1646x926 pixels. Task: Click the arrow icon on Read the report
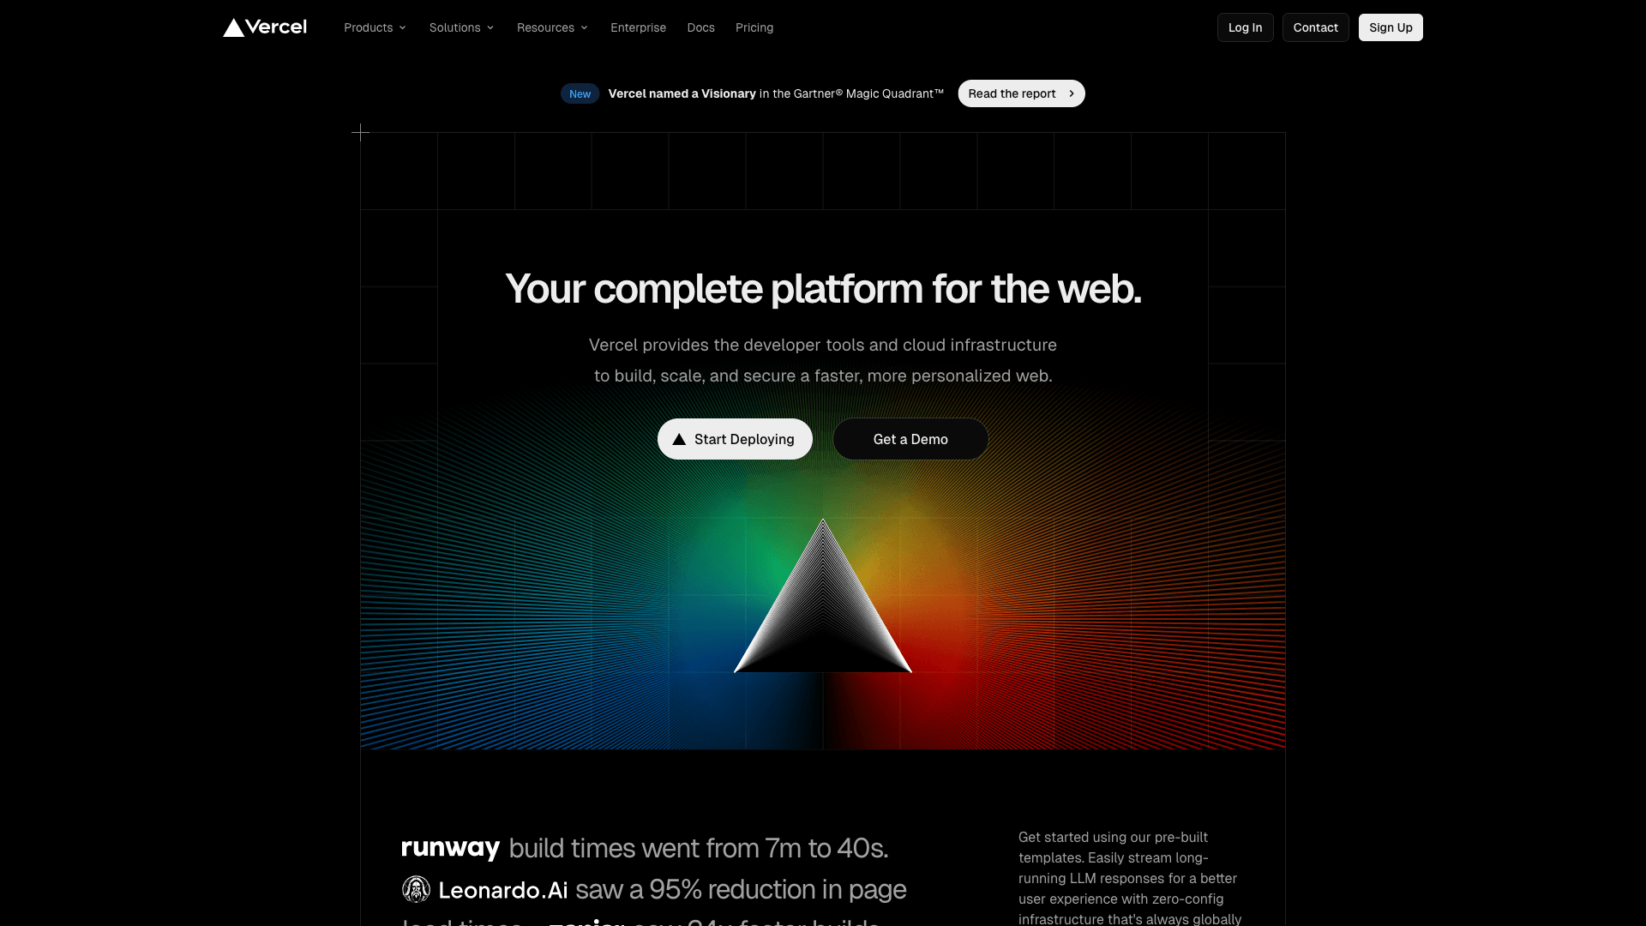pyautogui.click(x=1069, y=93)
